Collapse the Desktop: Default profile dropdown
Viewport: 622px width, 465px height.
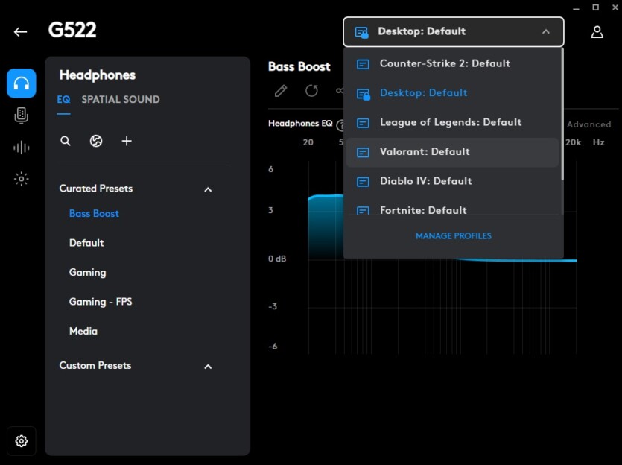tap(546, 32)
